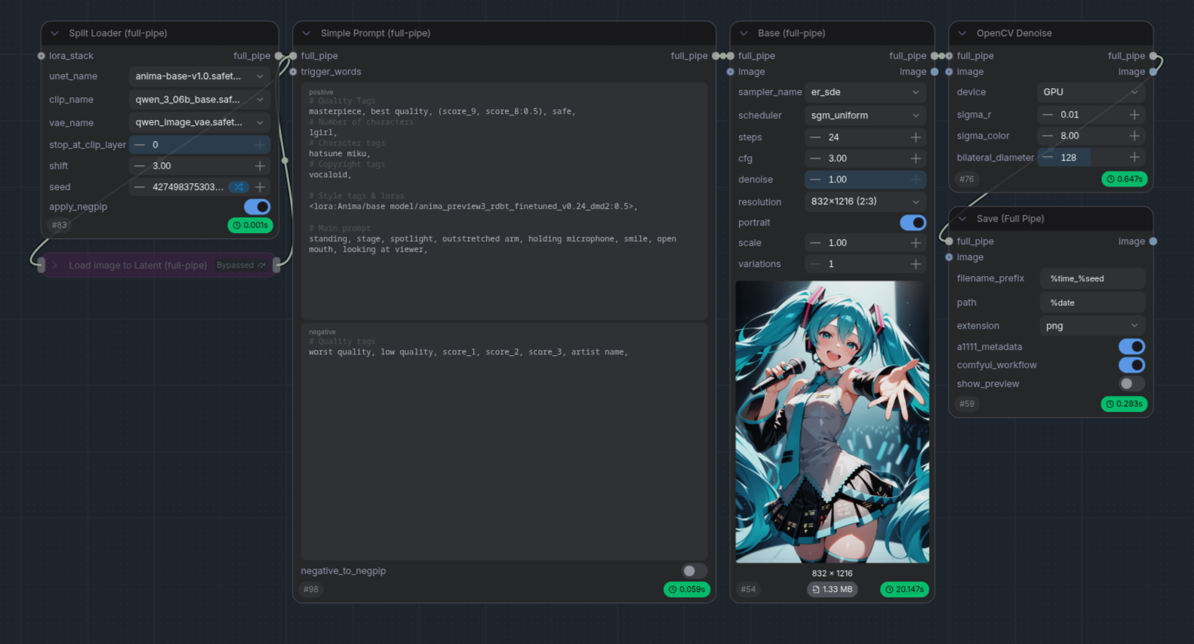Open the scheduler sgm_uniform dropdown
Screen dimensions: 1194x644
866,115
